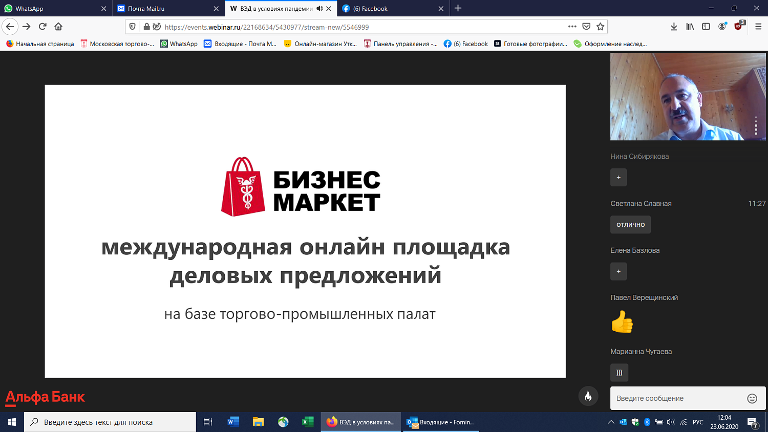This screenshot has width=768, height=432.
Task: Bookmark this page with the star
Action: 601,27
